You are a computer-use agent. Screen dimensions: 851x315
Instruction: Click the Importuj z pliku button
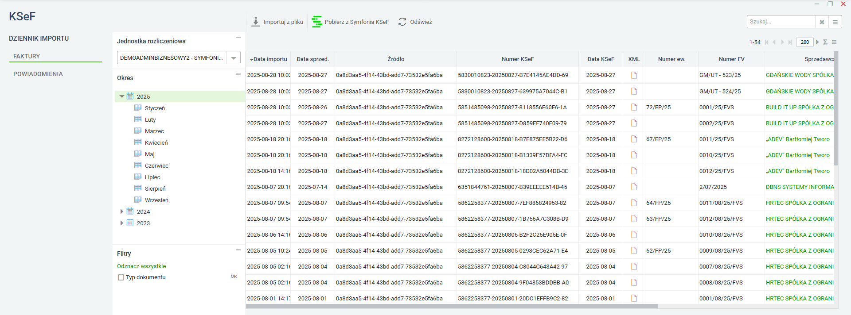coord(277,22)
